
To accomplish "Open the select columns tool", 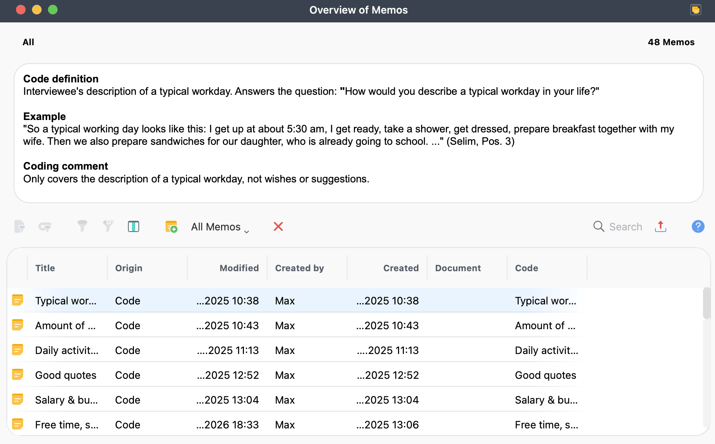I will tap(134, 226).
